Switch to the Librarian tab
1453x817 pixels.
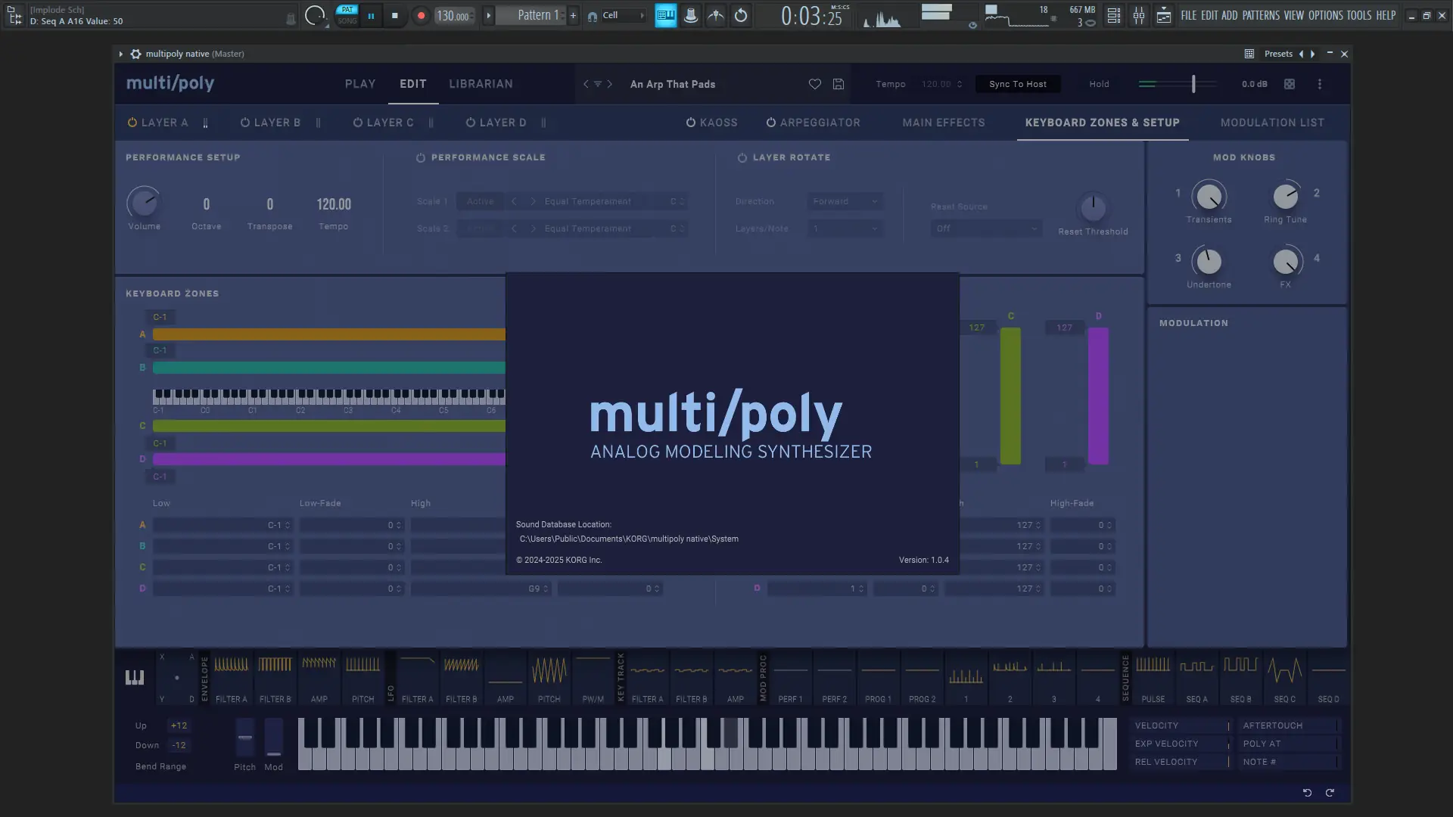(481, 84)
